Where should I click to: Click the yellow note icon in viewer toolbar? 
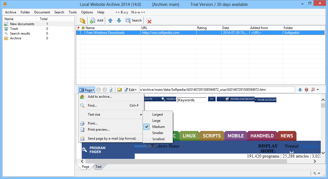[119, 90]
